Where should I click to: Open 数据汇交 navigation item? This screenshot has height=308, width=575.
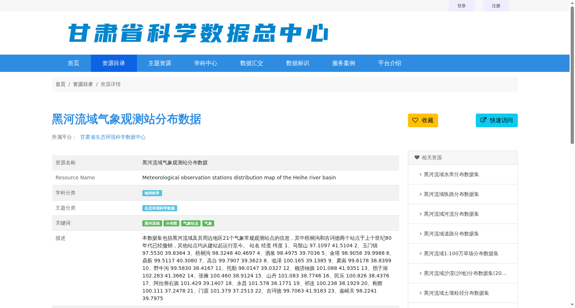coord(252,63)
